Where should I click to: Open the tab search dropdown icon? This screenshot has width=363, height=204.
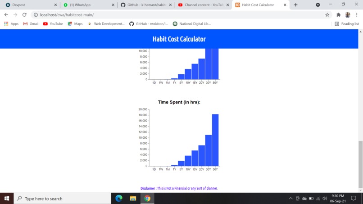point(318,5)
